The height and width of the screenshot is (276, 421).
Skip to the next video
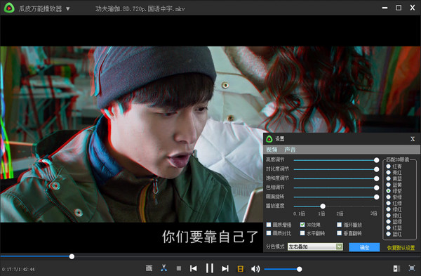[x=225, y=268]
